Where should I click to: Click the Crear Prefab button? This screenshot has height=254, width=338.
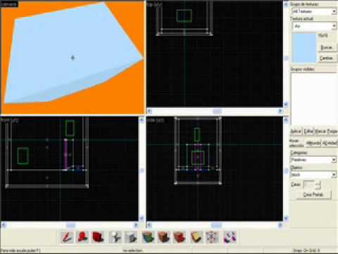(313, 195)
